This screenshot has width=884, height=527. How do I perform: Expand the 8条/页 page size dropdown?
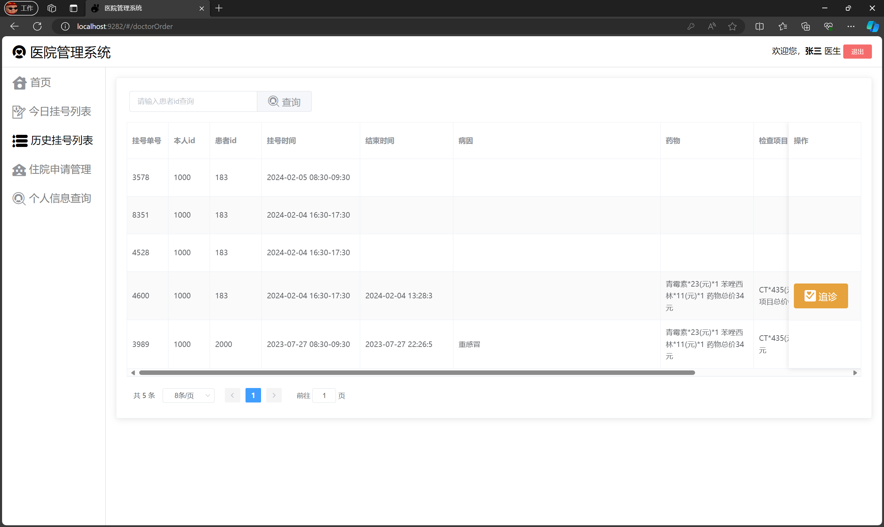[x=189, y=395]
